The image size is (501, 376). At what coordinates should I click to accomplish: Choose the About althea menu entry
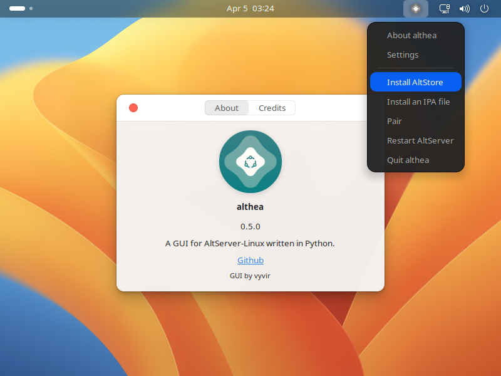(411, 35)
